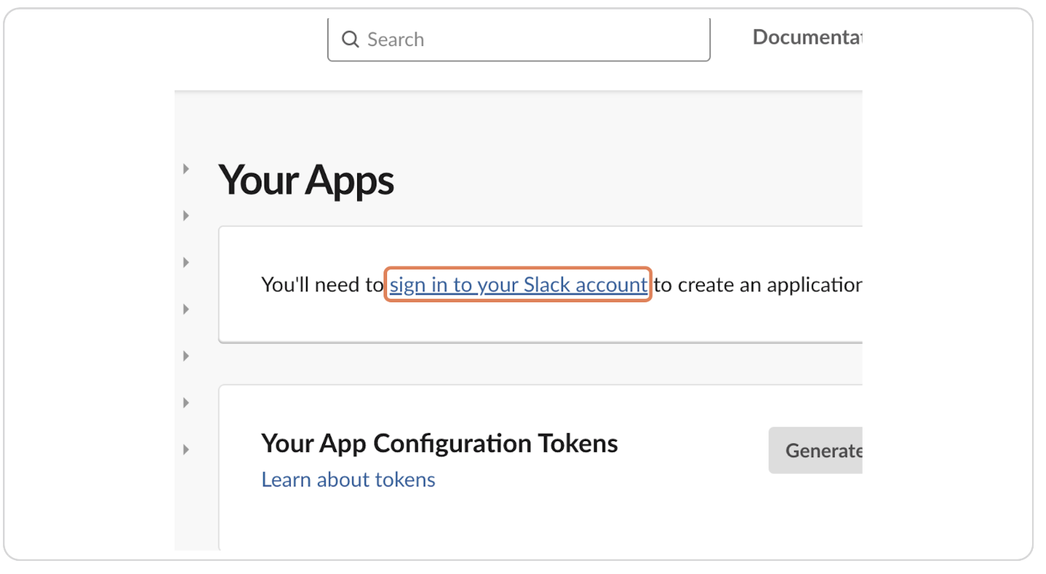Select the search magnifier icon

[x=351, y=39]
